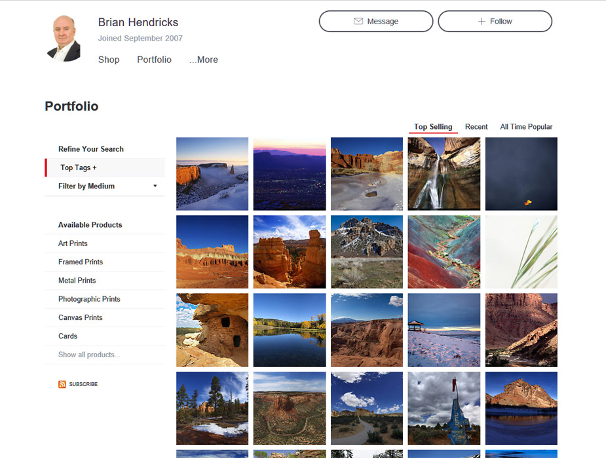This screenshot has width=606, height=458.
Task: Open the Shop link
Action: pyautogui.click(x=109, y=60)
